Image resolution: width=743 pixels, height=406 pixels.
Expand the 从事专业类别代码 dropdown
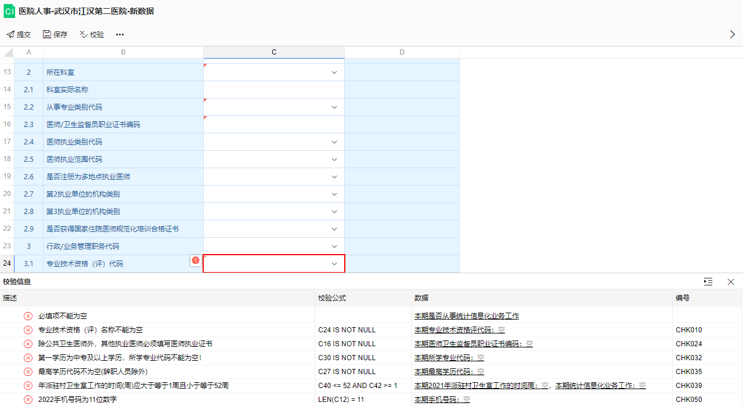(x=334, y=107)
